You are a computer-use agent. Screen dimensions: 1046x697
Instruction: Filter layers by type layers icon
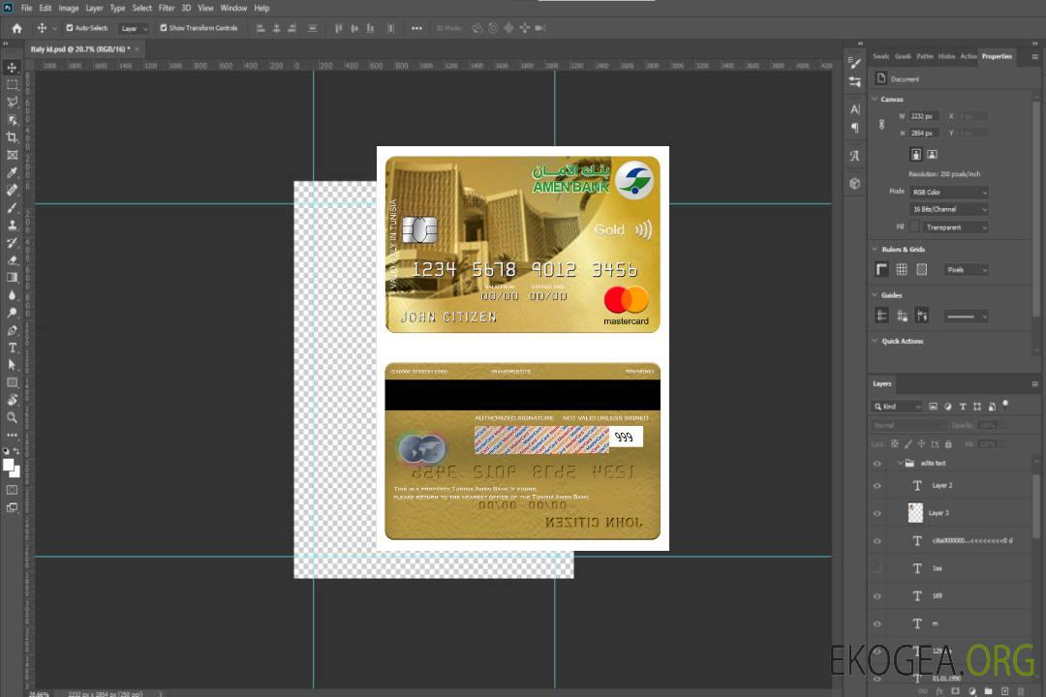963,407
